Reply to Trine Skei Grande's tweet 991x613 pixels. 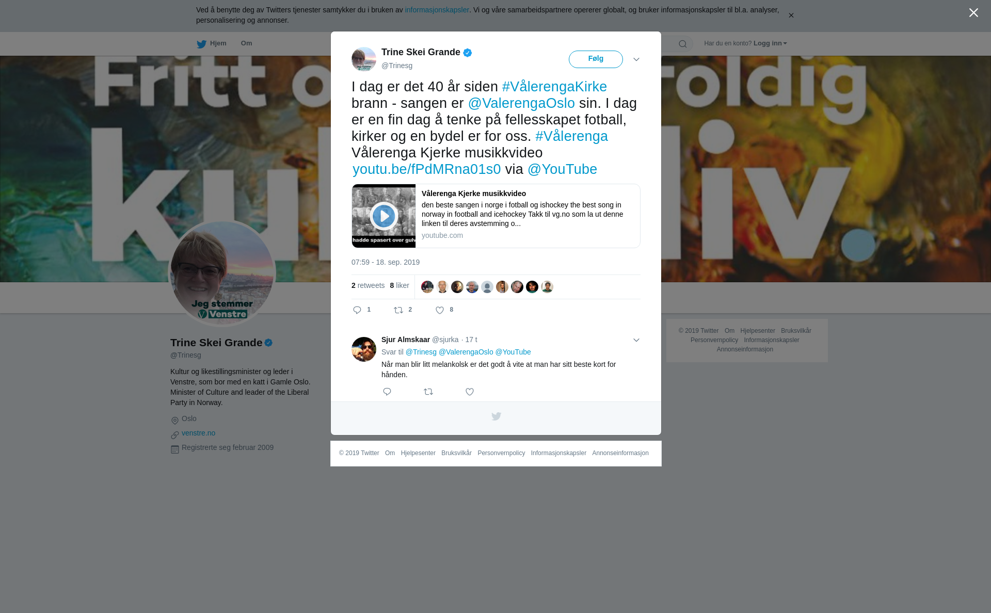click(x=357, y=310)
